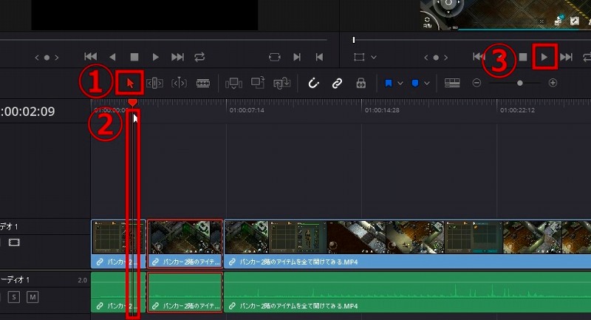Click the red playhead on the timeline ruler
Image resolution: width=591 pixels, height=320 pixels.
pyautogui.click(x=132, y=103)
